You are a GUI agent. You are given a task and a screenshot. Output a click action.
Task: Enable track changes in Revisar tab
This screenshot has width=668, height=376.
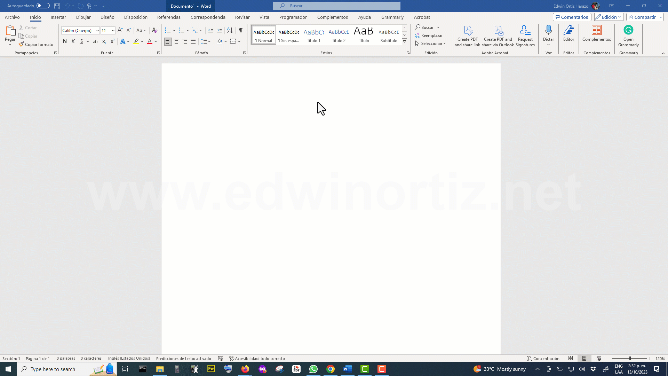[242, 17]
